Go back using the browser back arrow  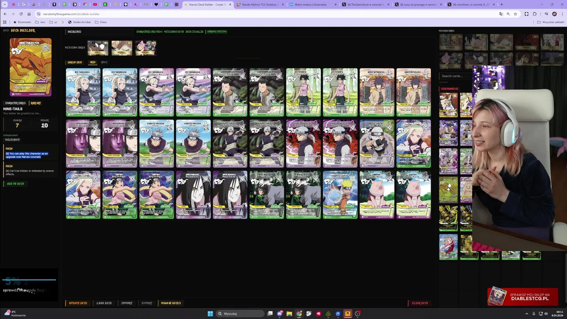point(5,14)
